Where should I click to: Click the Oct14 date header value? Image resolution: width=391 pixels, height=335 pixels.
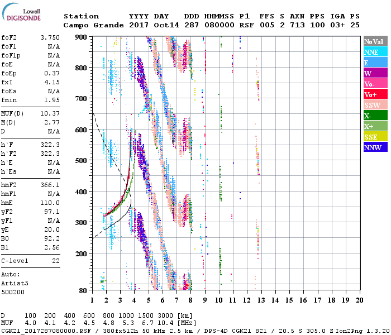(166, 25)
